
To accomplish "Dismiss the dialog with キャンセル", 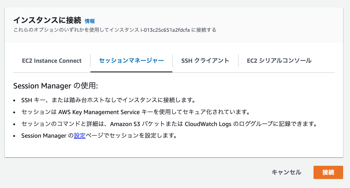I will pos(286,172).
